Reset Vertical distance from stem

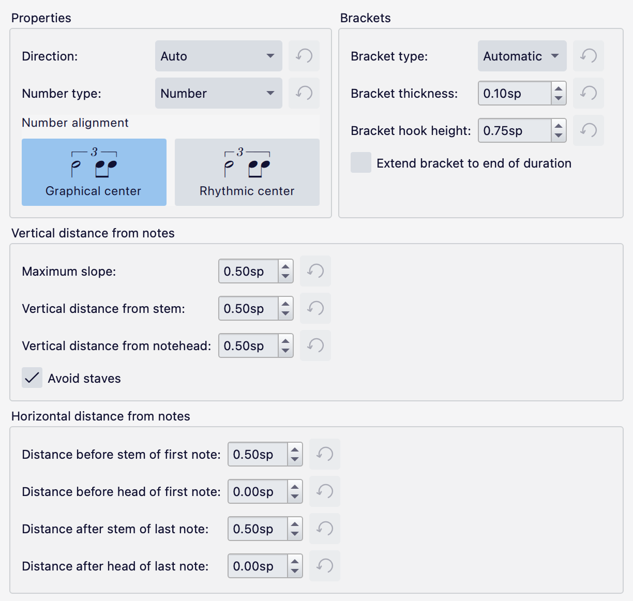coord(315,308)
